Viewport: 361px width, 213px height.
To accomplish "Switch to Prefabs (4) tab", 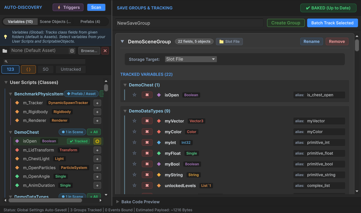I will 90,22.
